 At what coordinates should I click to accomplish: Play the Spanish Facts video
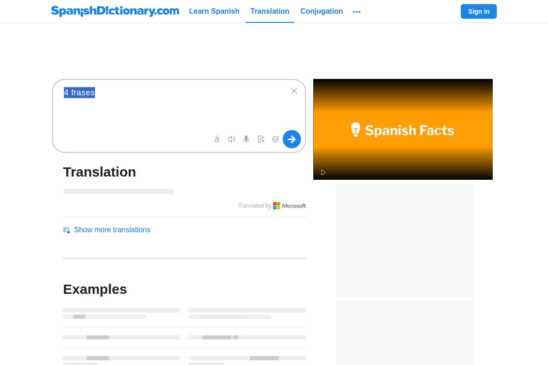(323, 172)
